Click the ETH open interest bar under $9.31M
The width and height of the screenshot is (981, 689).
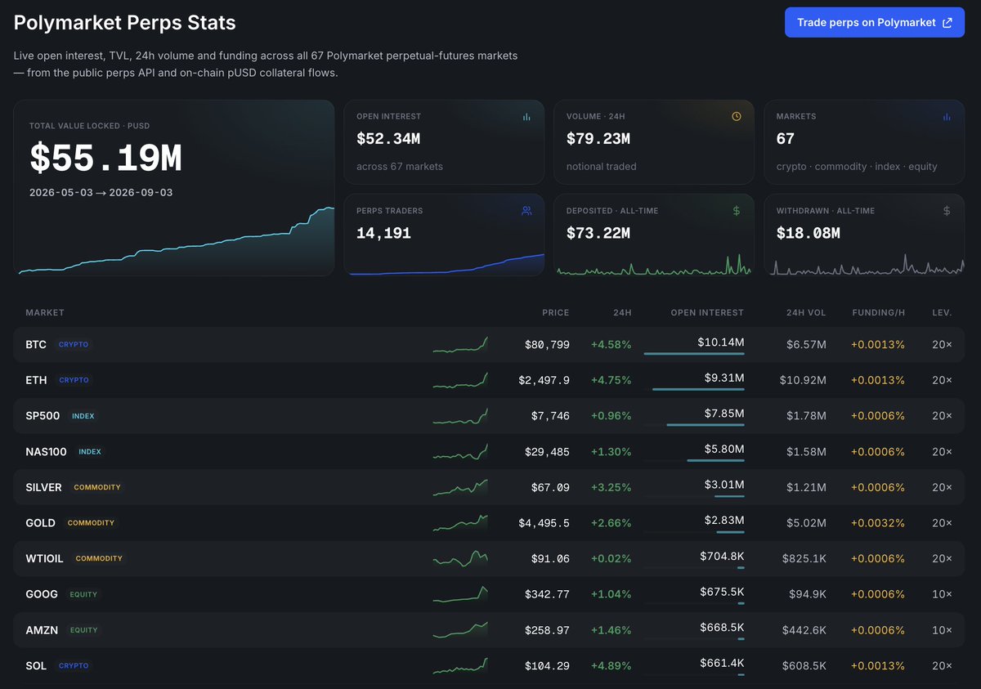coord(699,389)
